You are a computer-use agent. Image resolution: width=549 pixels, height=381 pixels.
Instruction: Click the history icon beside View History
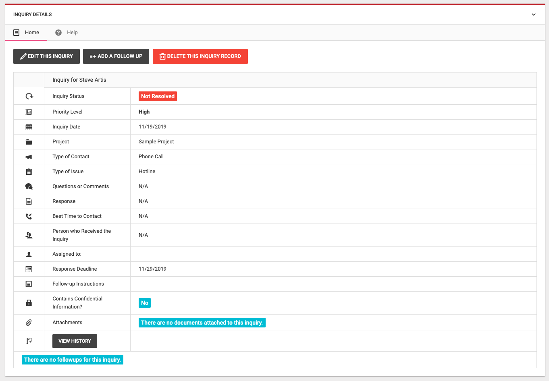(x=29, y=341)
